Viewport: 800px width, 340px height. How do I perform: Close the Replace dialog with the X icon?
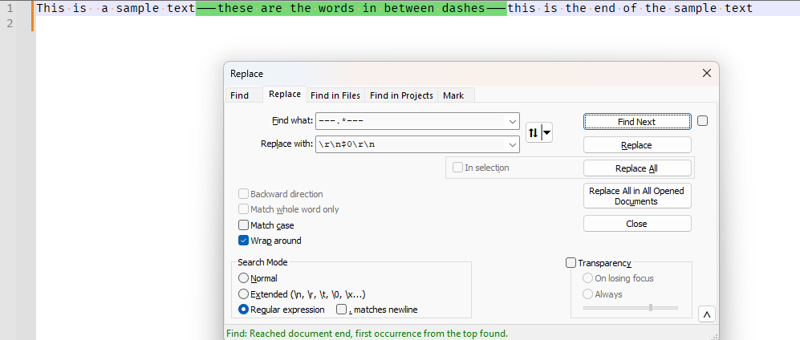pos(706,73)
